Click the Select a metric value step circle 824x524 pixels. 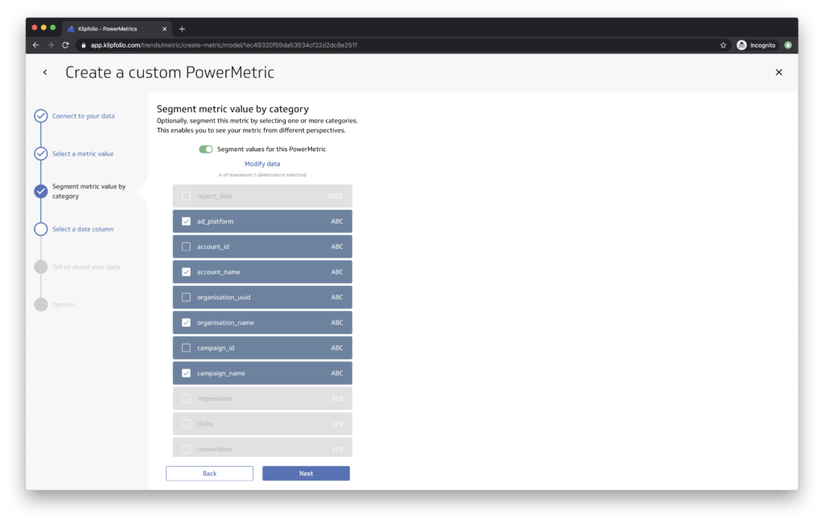pyautogui.click(x=41, y=154)
